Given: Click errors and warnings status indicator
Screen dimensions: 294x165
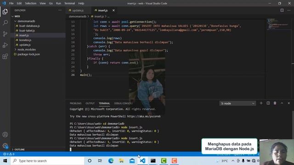Looking at the screenshot, I should 9,154.
